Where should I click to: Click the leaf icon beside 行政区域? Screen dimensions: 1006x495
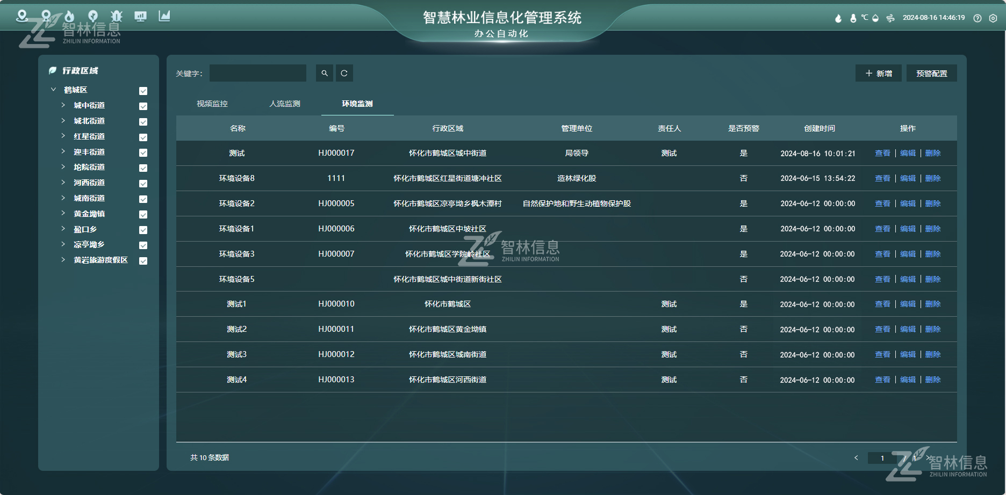point(53,70)
